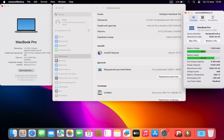The width and height of the screenshot is (224, 140).
Task: Select Bluetooth in Settings sidebar
Action: click(73, 41)
